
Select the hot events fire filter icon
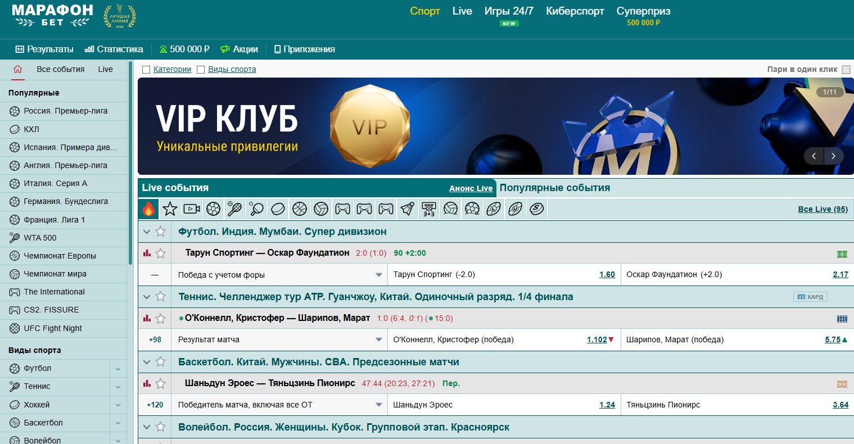pyautogui.click(x=148, y=209)
